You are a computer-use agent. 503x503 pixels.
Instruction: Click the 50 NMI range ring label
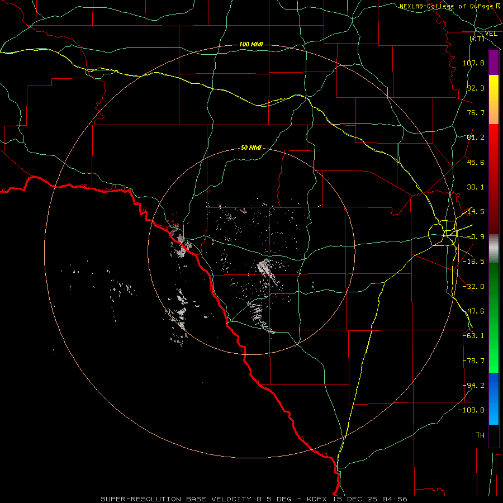coord(251,148)
